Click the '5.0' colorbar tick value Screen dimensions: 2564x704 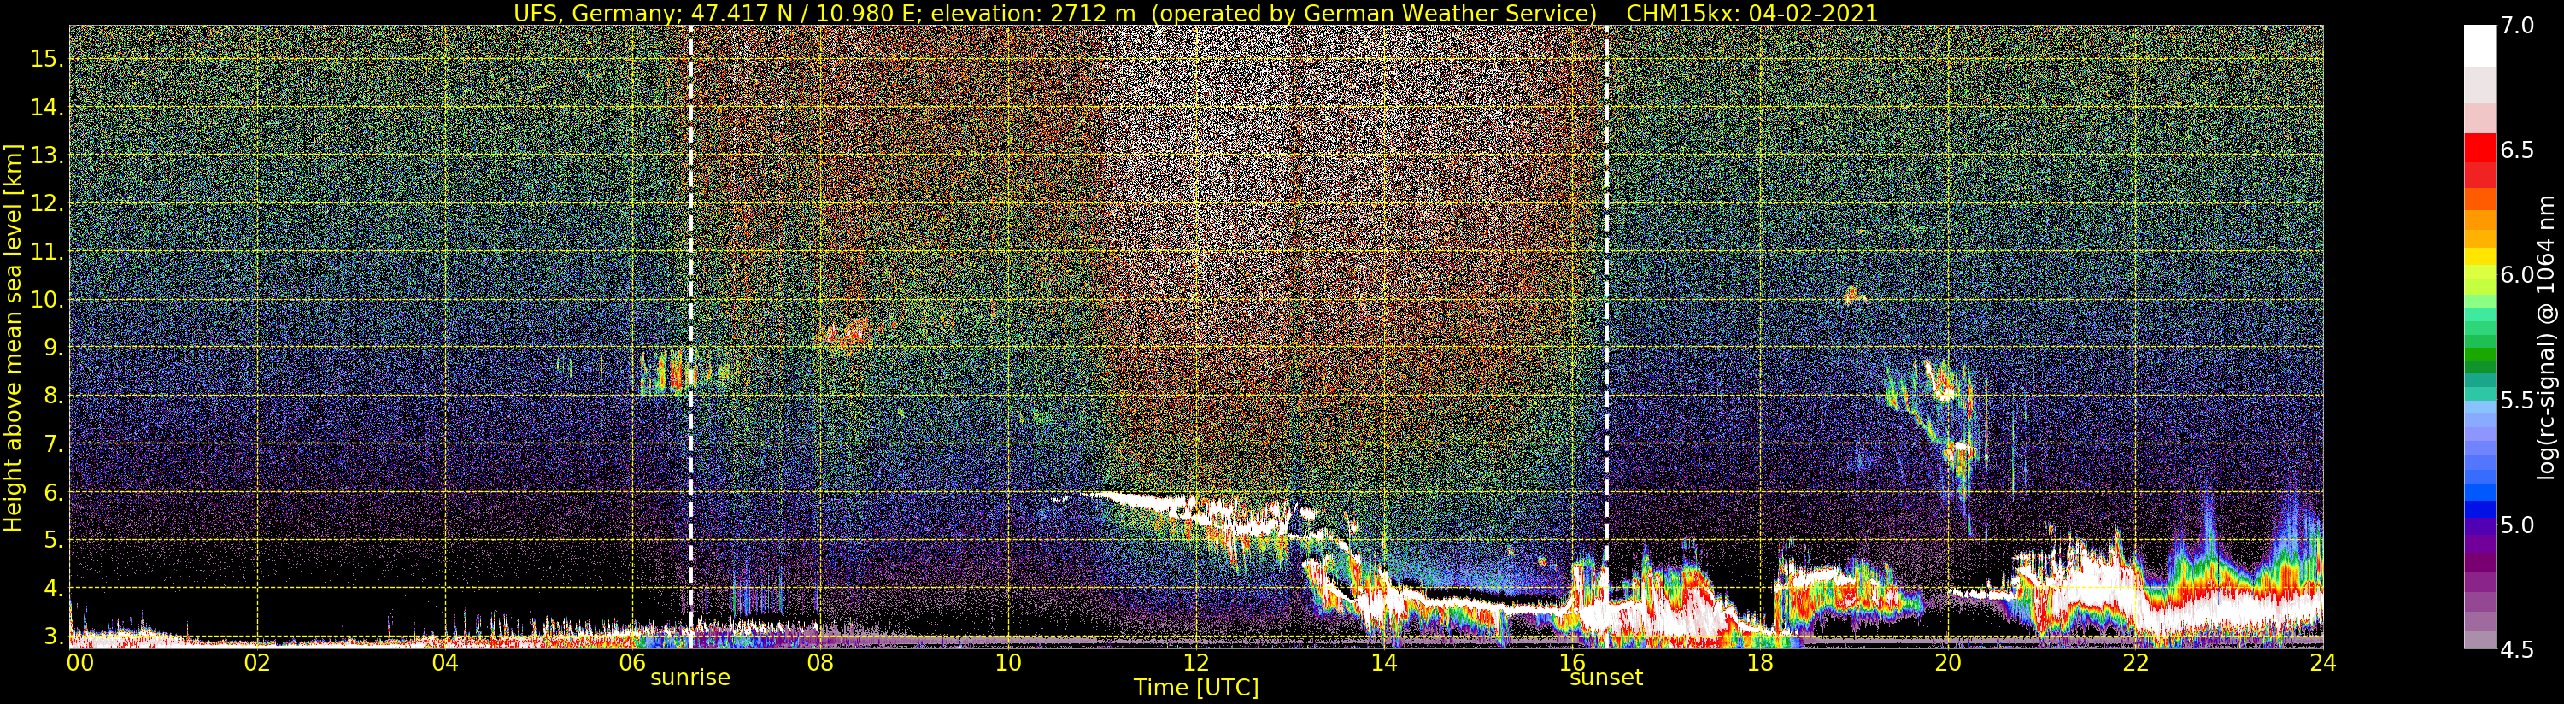tap(2516, 524)
